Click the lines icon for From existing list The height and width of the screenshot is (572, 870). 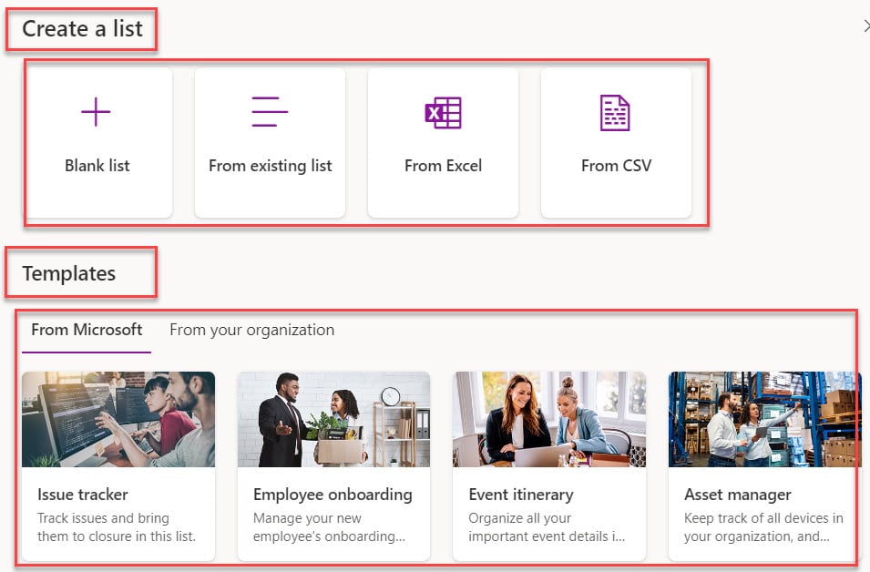[270, 111]
